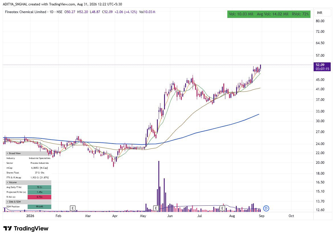The height and width of the screenshot is (237, 335).
Task: Click the Aug label on time axis
Action: (232, 216)
